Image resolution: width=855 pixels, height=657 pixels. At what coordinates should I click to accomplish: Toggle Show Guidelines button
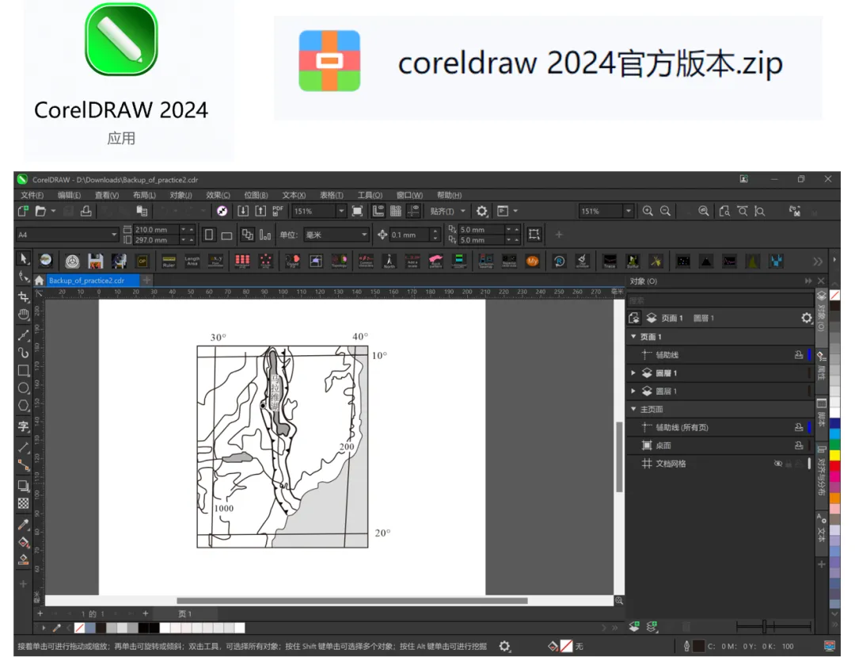click(413, 211)
